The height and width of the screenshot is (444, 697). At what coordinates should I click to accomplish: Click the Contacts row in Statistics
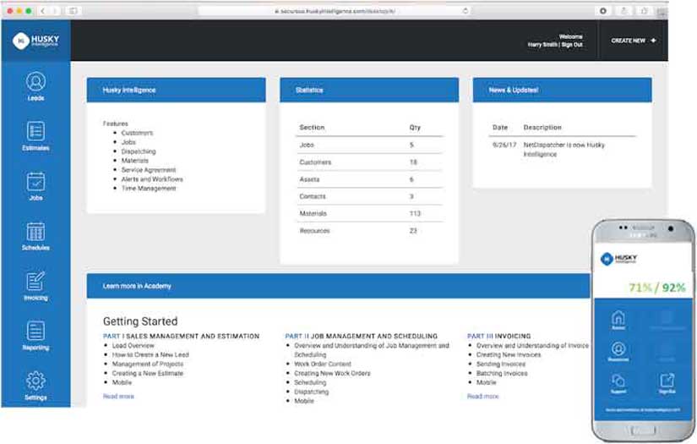click(369, 196)
